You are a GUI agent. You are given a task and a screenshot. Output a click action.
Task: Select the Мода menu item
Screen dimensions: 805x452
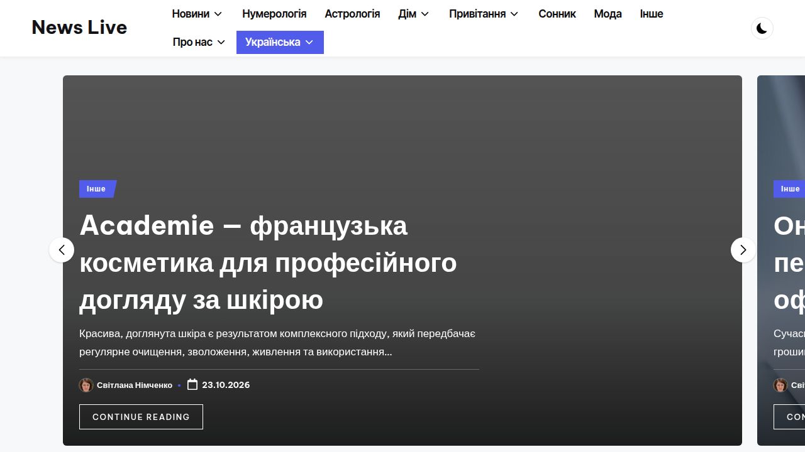(608, 14)
